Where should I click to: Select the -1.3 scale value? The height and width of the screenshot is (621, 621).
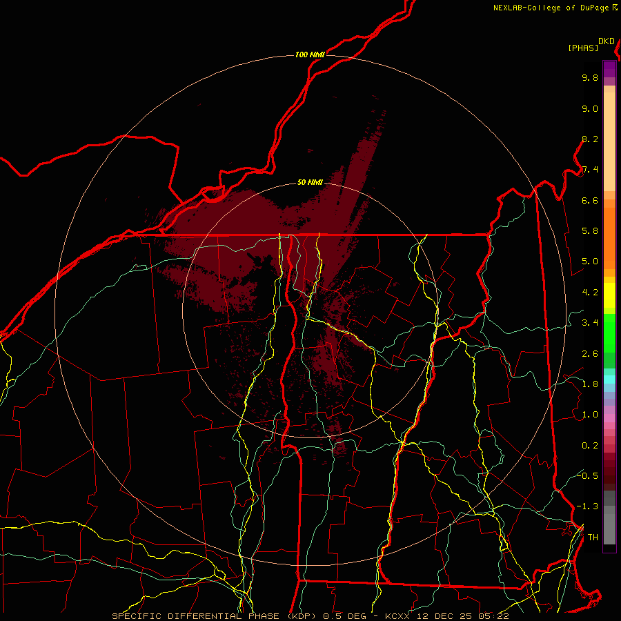point(587,506)
